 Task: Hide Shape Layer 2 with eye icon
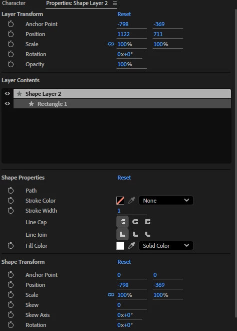pos(8,93)
